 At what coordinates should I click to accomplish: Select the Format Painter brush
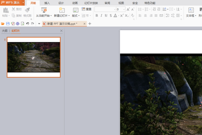(x=27, y=10)
